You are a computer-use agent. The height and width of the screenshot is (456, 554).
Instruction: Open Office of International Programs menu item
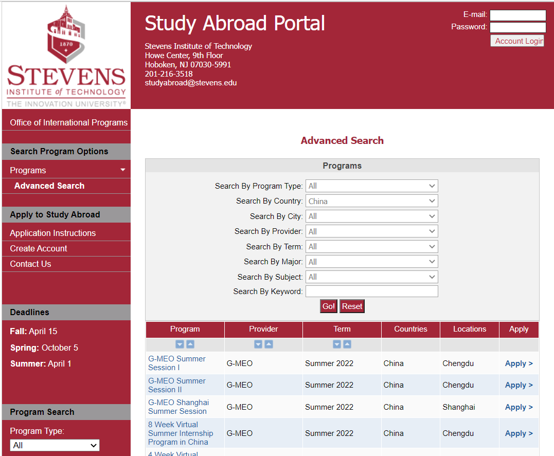tap(66, 122)
